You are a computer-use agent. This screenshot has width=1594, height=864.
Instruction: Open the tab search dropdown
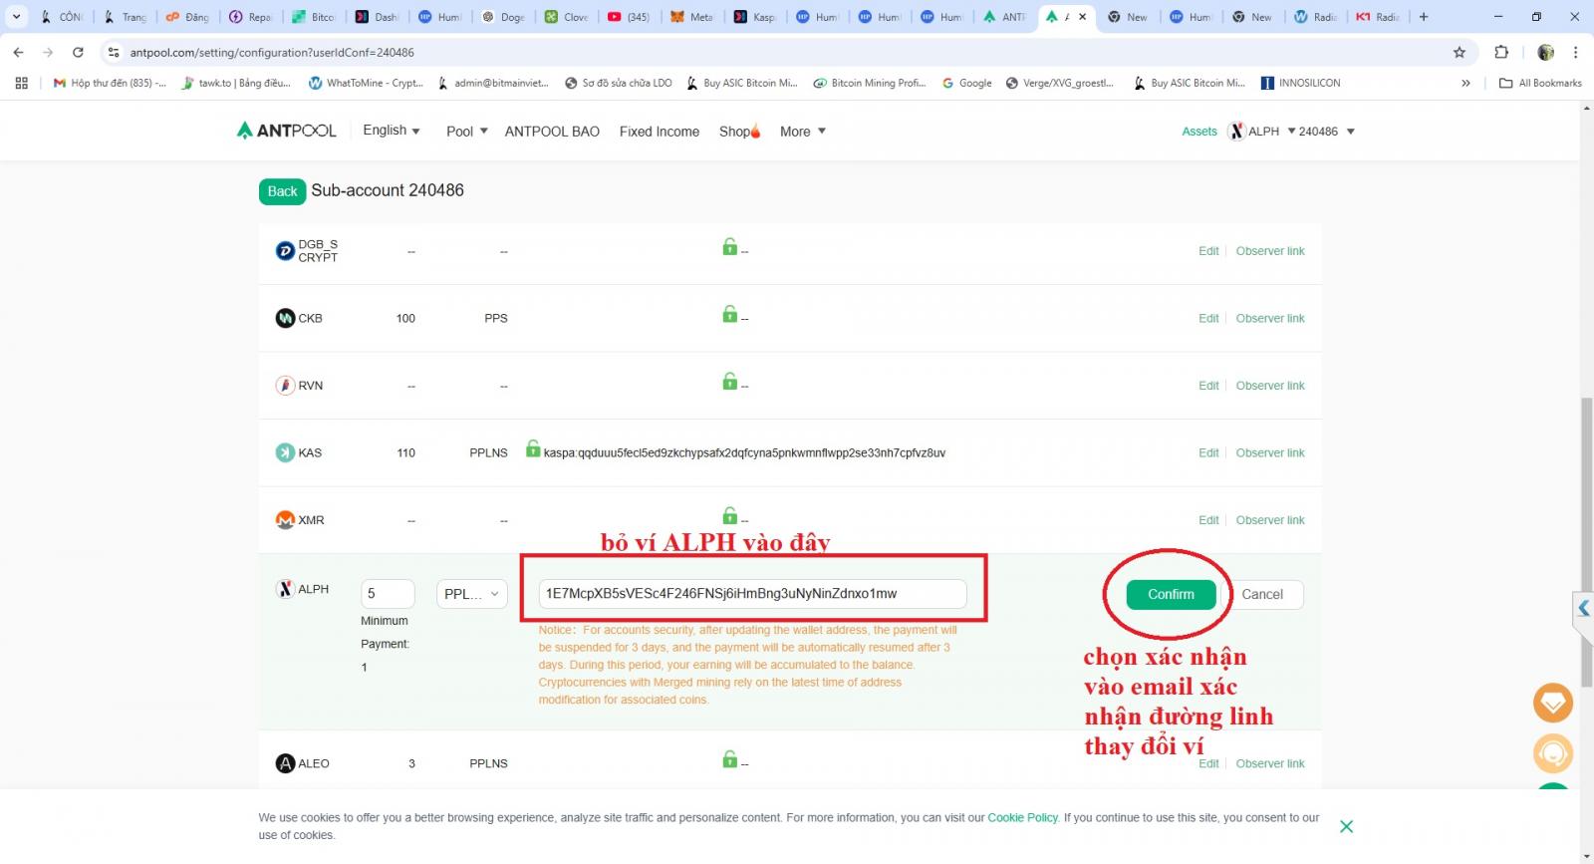click(17, 17)
